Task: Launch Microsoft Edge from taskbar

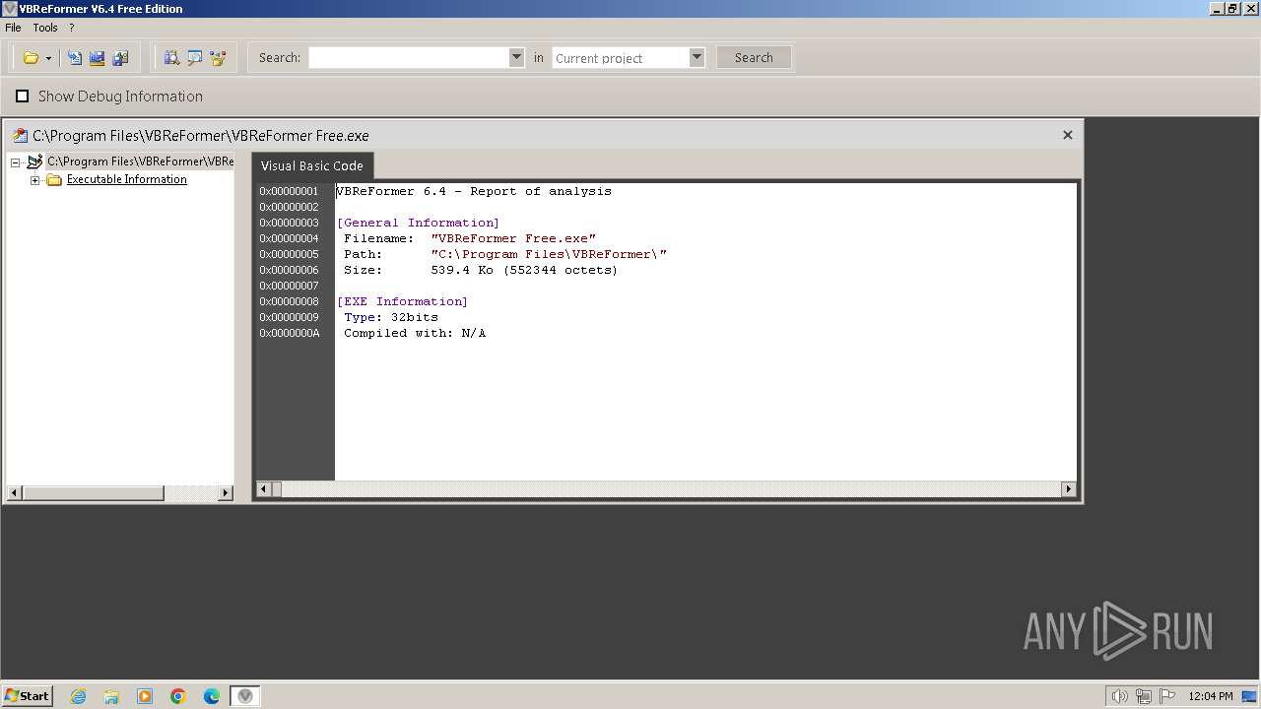Action: 212,696
